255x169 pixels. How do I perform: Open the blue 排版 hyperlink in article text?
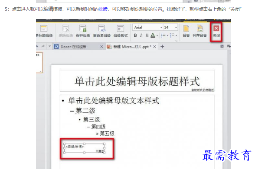103,9
